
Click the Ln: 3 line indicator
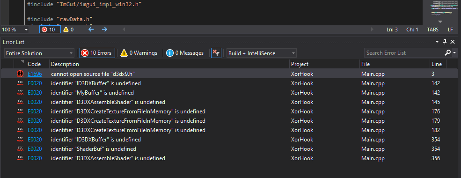click(x=392, y=30)
